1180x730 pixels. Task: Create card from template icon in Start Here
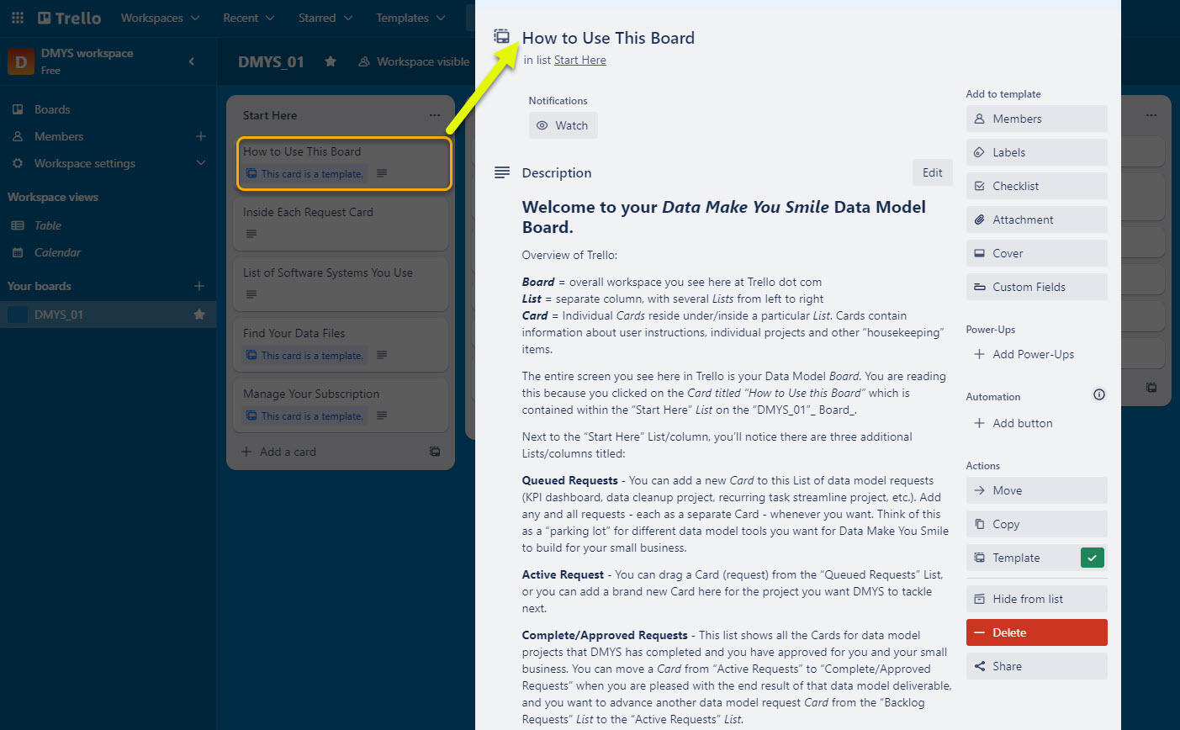pos(435,452)
